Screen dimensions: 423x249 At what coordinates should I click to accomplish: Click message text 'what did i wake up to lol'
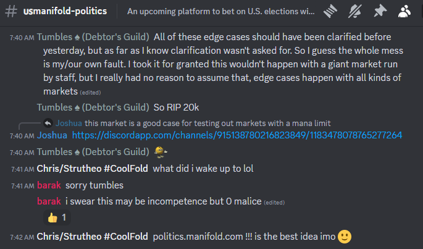203,168
